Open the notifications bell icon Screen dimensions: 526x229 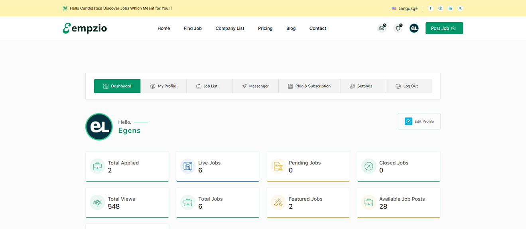[x=398, y=28]
